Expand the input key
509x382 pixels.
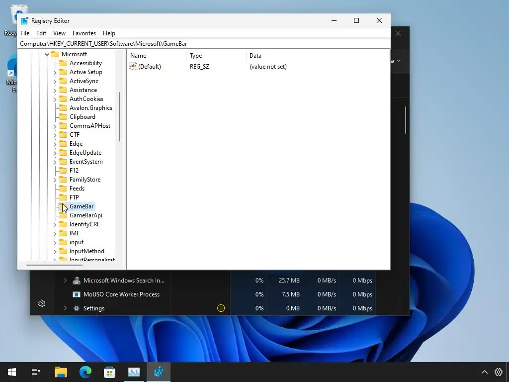coord(55,242)
